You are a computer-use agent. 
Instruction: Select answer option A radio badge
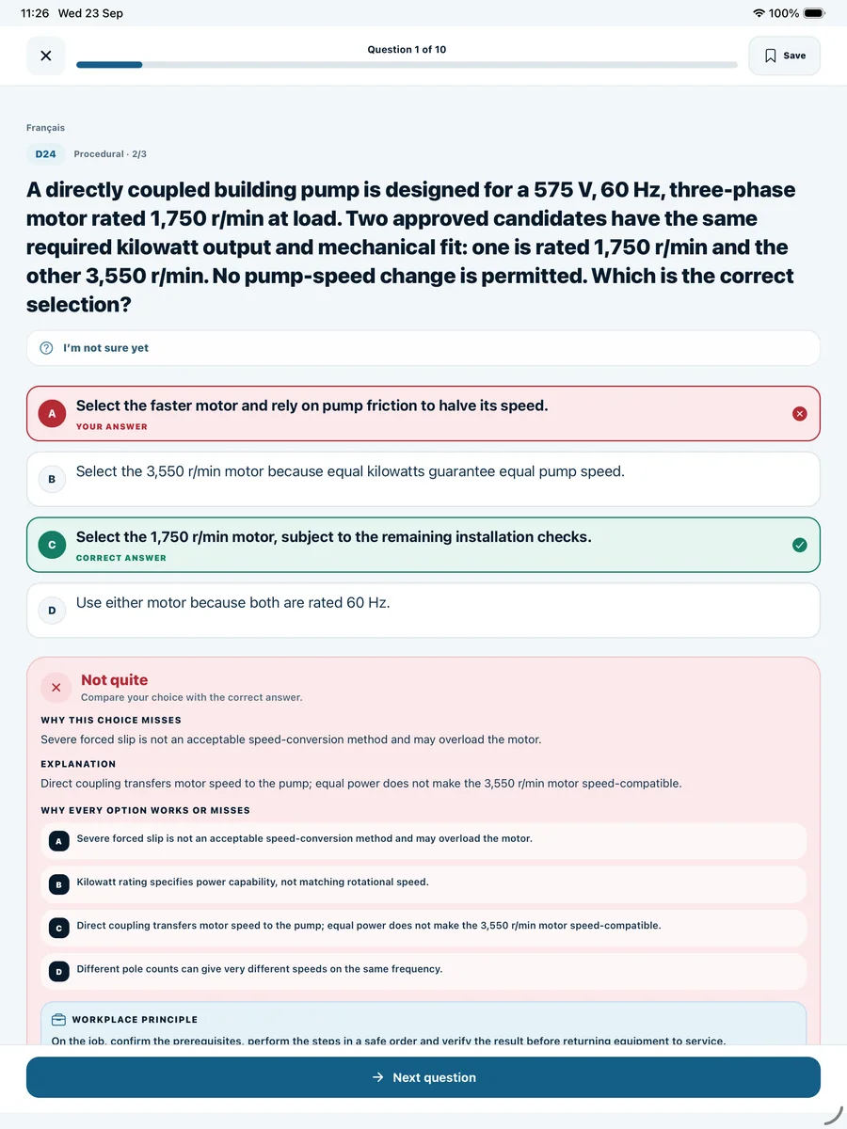tap(52, 413)
